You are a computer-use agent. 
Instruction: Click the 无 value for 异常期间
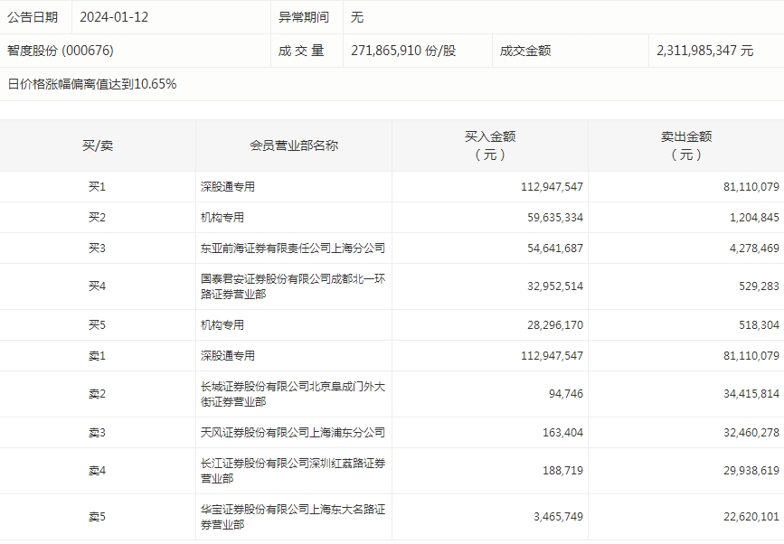tap(357, 17)
